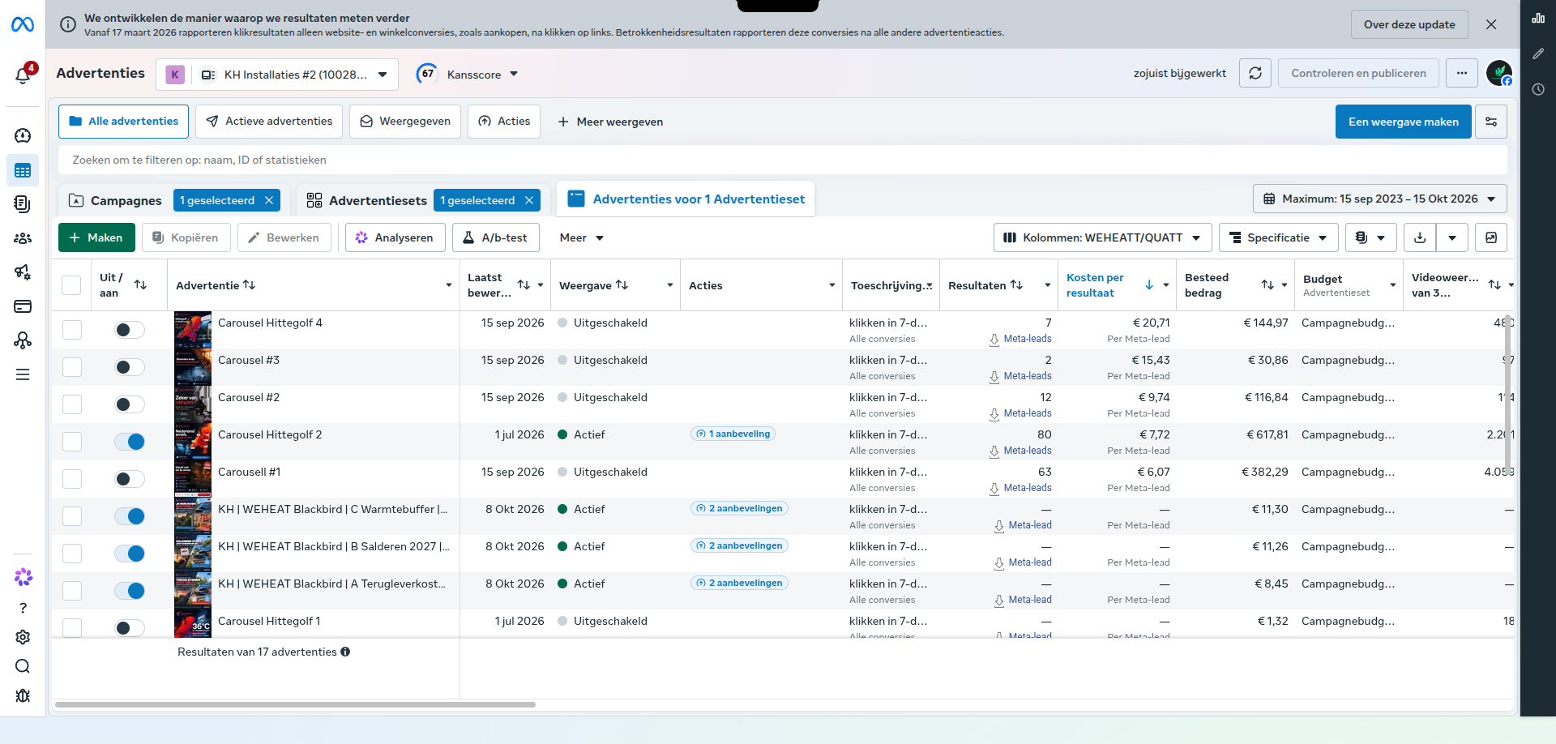This screenshot has height=744, width=1556.
Task: Toggle the Carousel #3 ad switch
Action: click(x=130, y=367)
